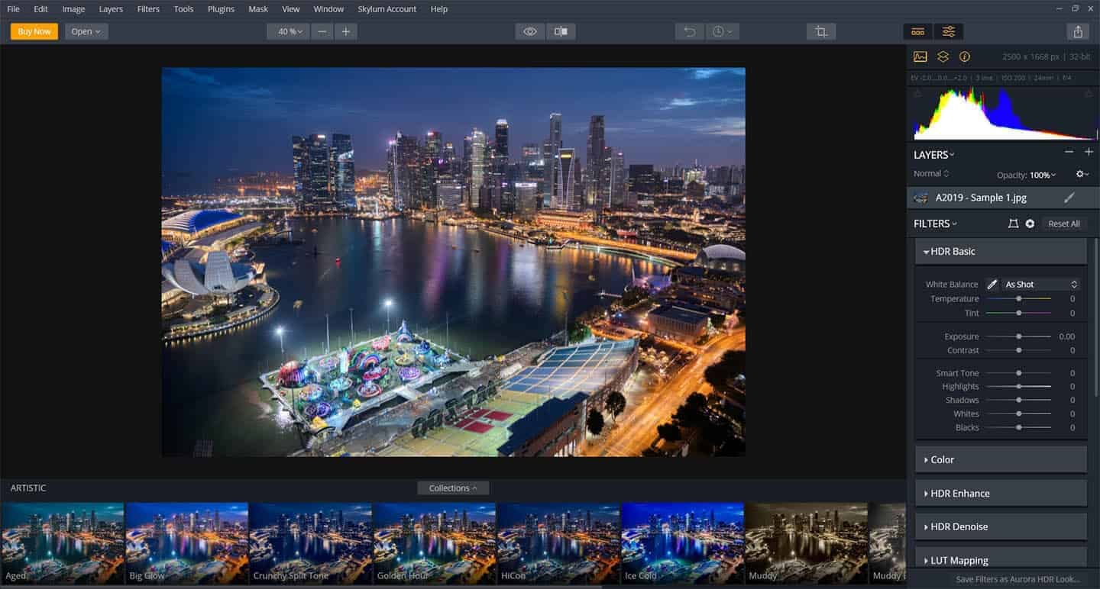The image size is (1100, 589).
Task: Select the crop tool
Action: coord(821,31)
